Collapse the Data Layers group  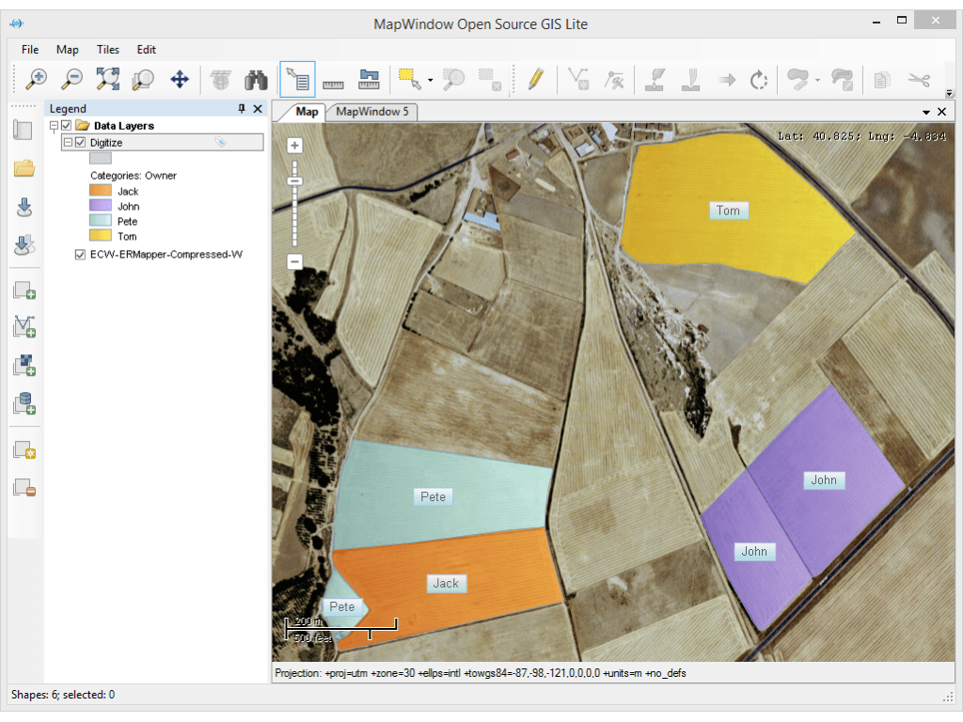click(x=55, y=126)
